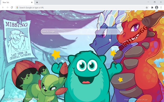The height and width of the screenshot is (102, 164).
Task: Open the user profile avatar
Action: click(157, 7)
